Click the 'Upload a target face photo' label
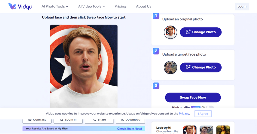Viewport: 257px width, 134px height. point(184,54)
